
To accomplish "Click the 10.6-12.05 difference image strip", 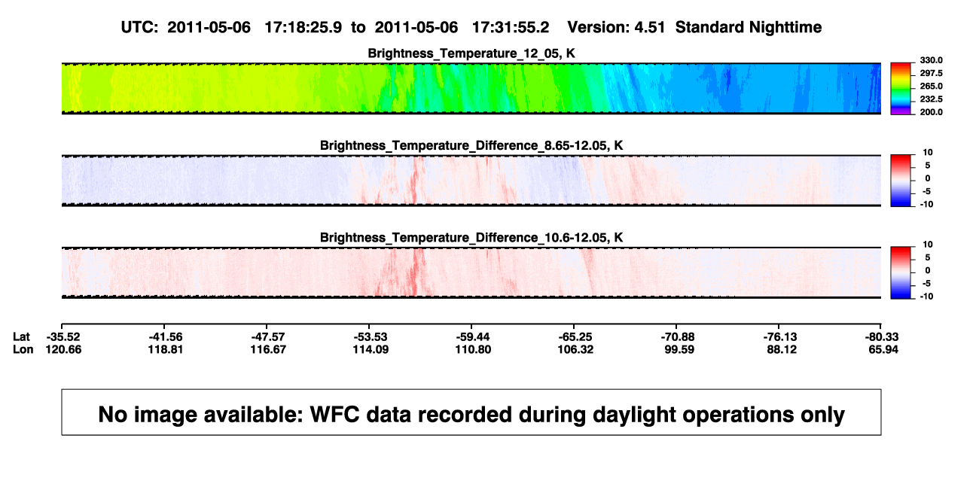I will pyautogui.click(x=471, y=272).
